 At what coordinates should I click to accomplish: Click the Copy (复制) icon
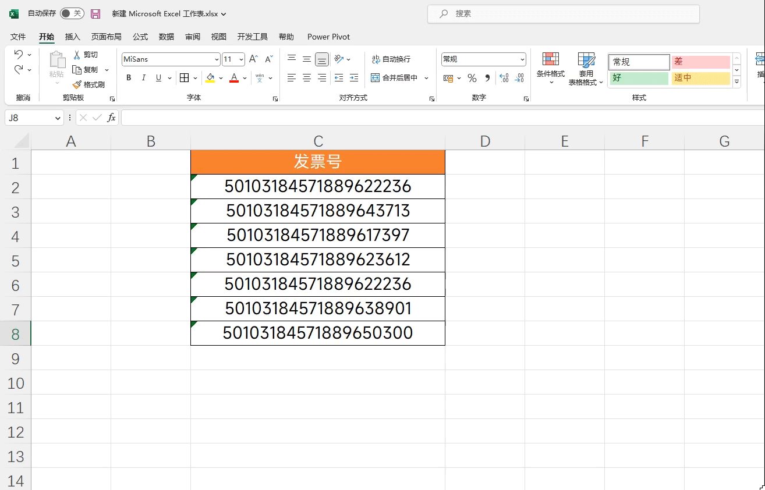point(77,69)
